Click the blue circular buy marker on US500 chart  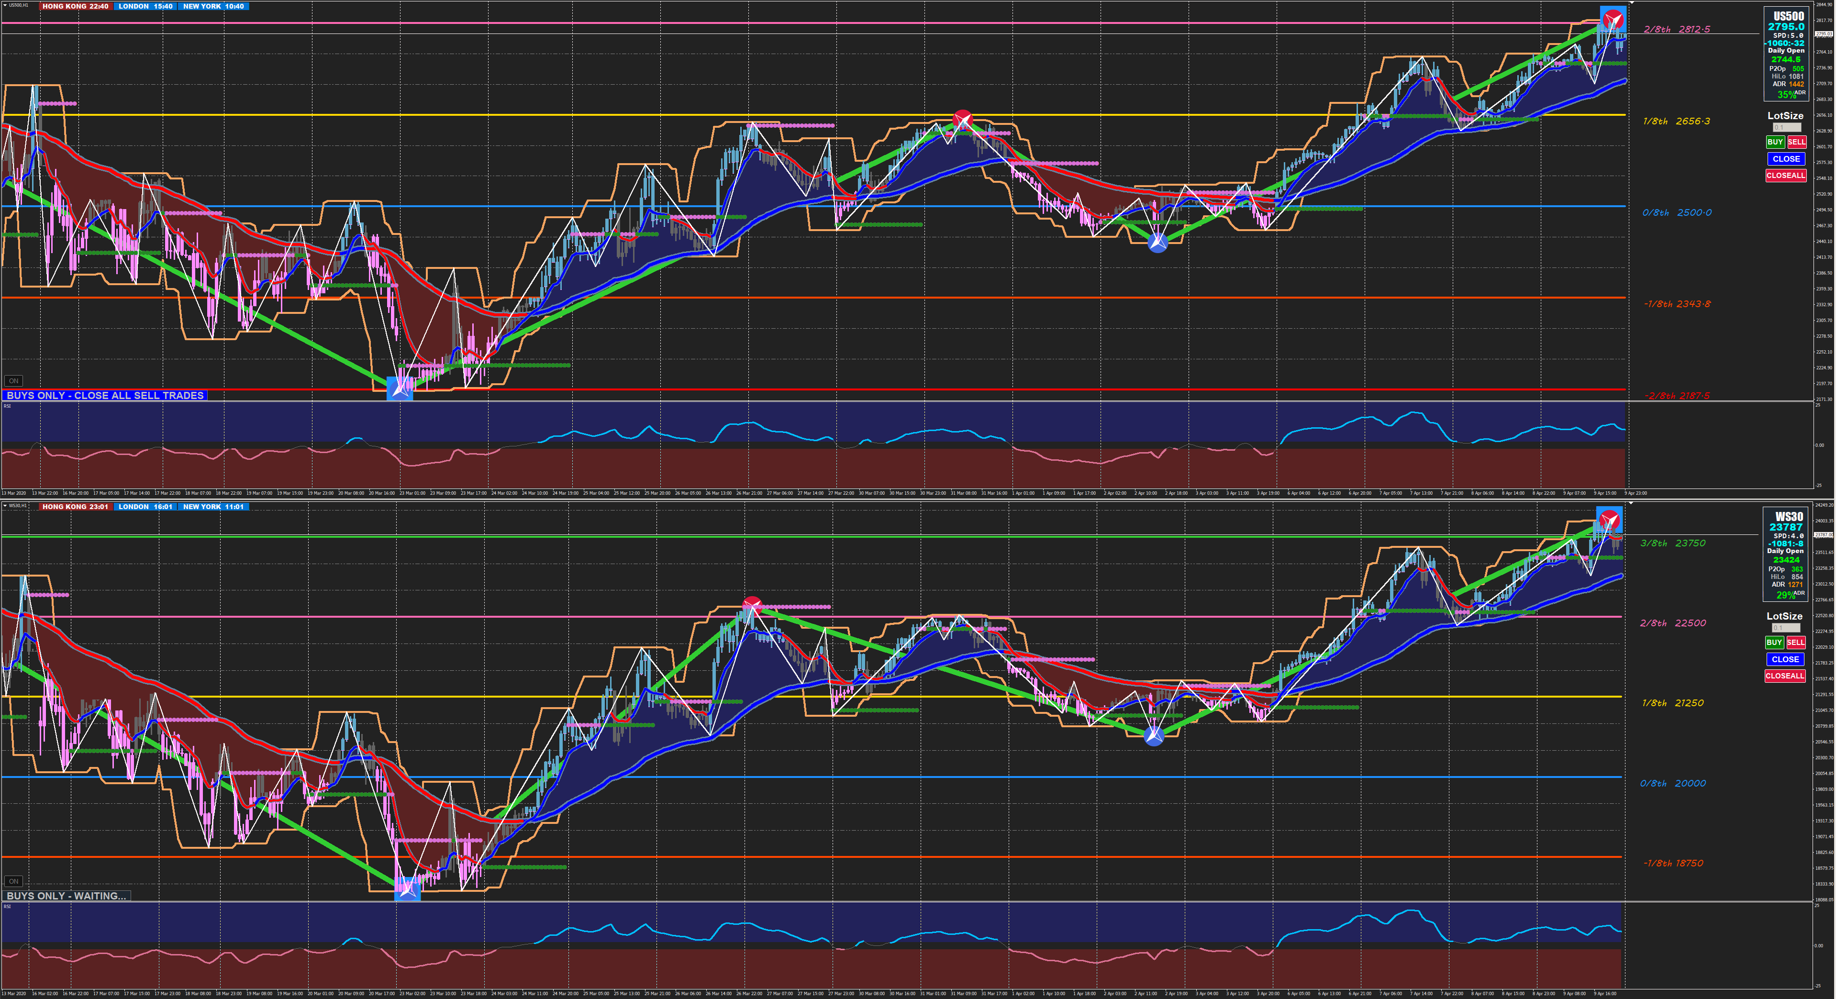(x=1157, y=243)
